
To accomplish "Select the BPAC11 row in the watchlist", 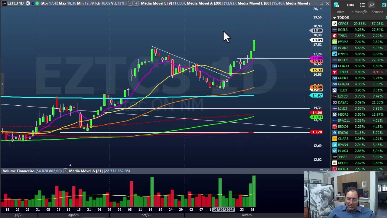I will 359,121.
